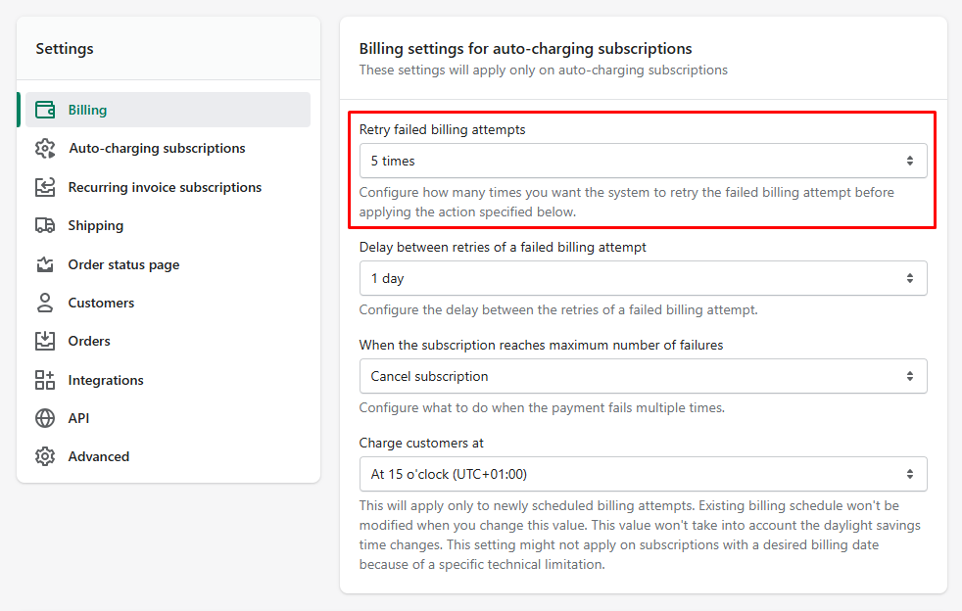Viewport: 962px width, 611px height.
Task: Open the Cancel subscription action dropdown
Action: pyautogui.click(x=643, y=376)
